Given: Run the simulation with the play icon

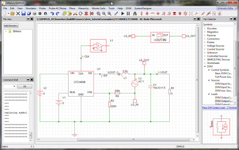Looking at the screenshot, I should [x=123, y=14].
